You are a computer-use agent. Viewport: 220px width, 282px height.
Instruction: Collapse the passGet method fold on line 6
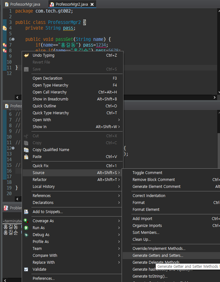13,39
